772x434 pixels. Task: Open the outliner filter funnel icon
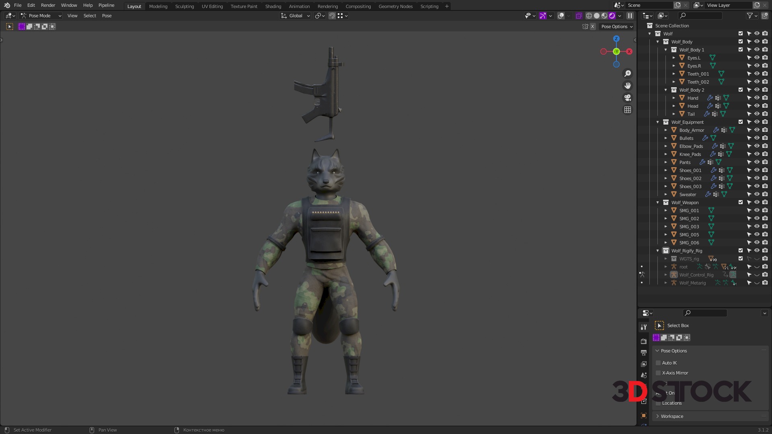[x=750, y=16]
